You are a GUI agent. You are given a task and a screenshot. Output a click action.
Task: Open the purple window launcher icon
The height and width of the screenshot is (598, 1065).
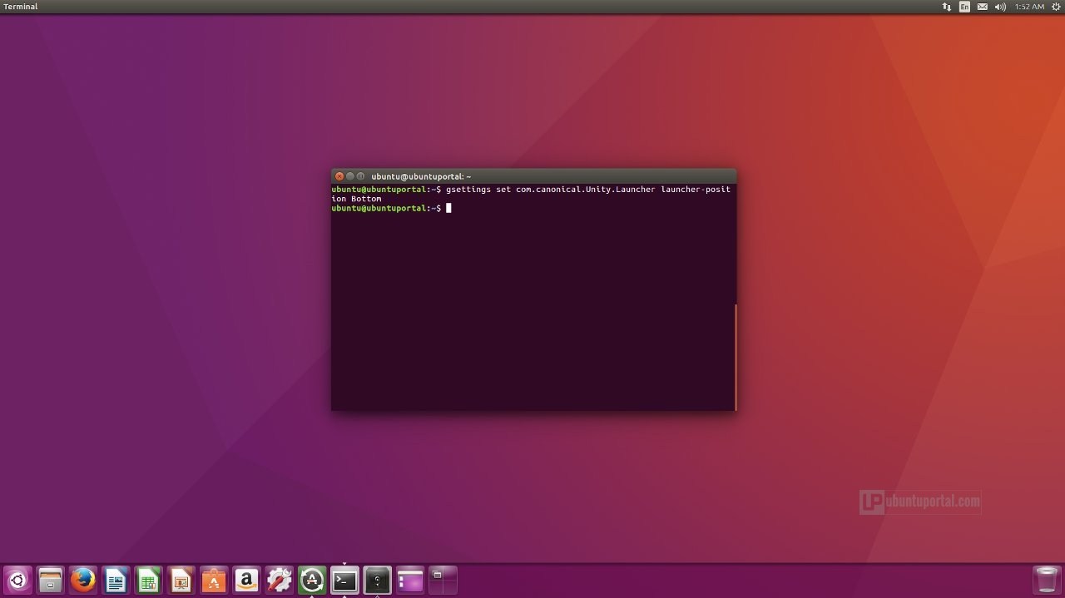(x=409, y=580)
